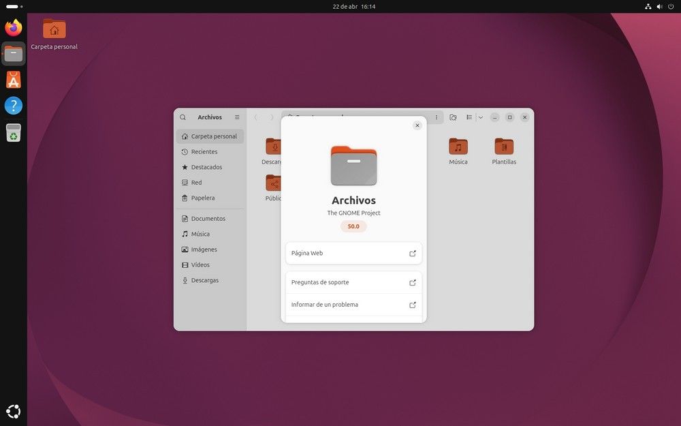Click the Archivos title in the sidebar header
The height and width of the screenshot is (426, 681).
pos(210,117)
